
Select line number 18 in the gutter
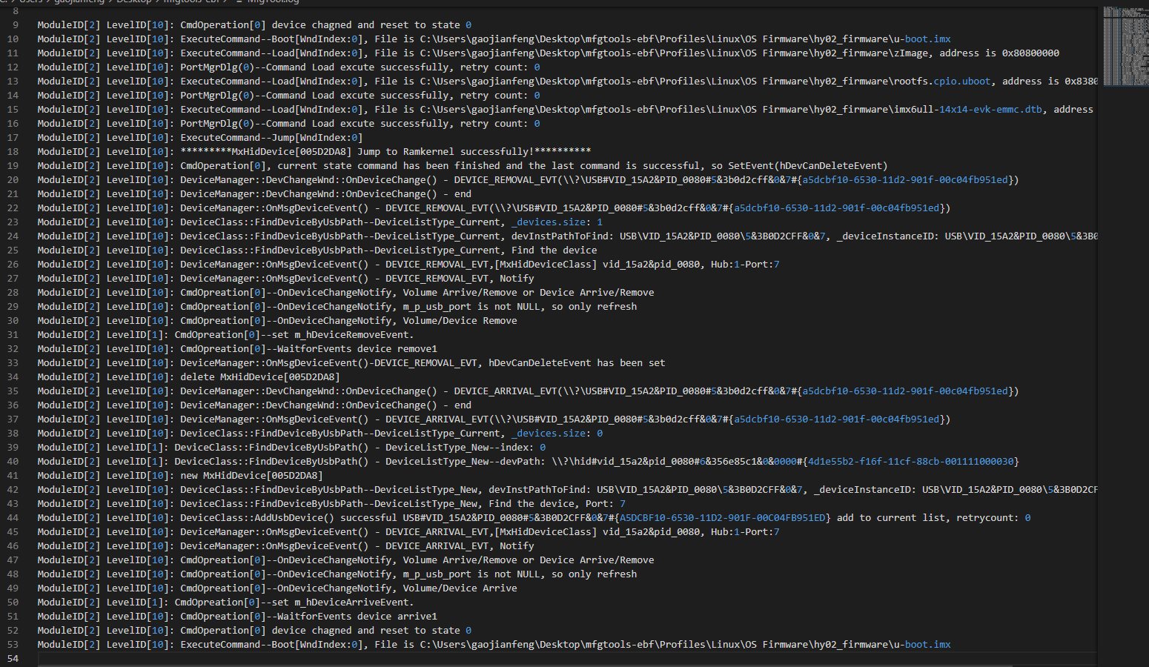point(13,152)
